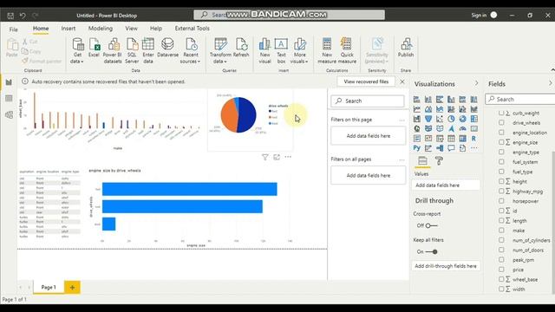The height and width of the screenshot is (312, 555).
Task: Check the price field
Action: tap(501, 270)
